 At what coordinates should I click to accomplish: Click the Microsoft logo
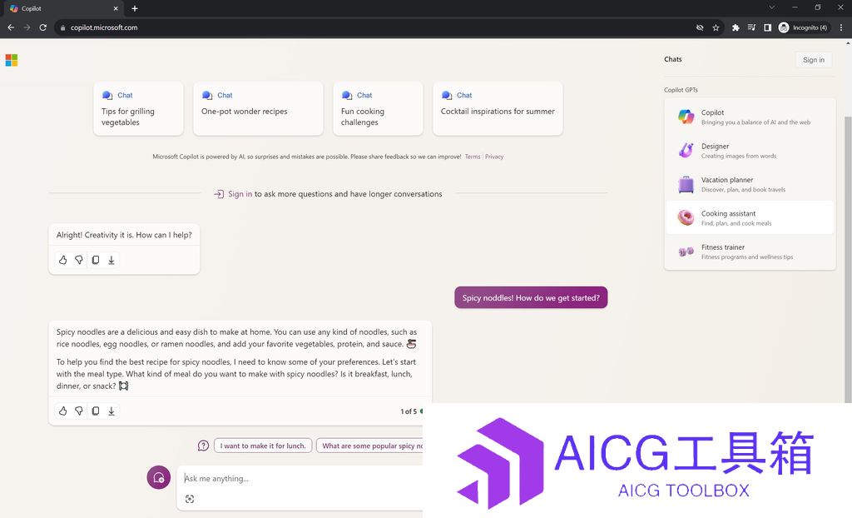12,60
